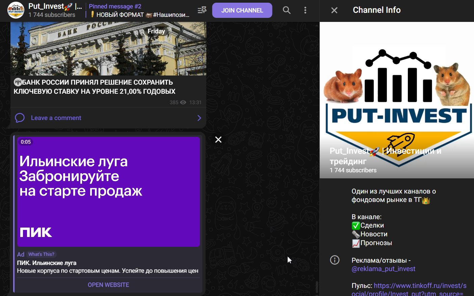The height and width of the screenshot is (296, 474).
Task: Search in this channel with magnifier icon
Action: (x=286, y=10)
